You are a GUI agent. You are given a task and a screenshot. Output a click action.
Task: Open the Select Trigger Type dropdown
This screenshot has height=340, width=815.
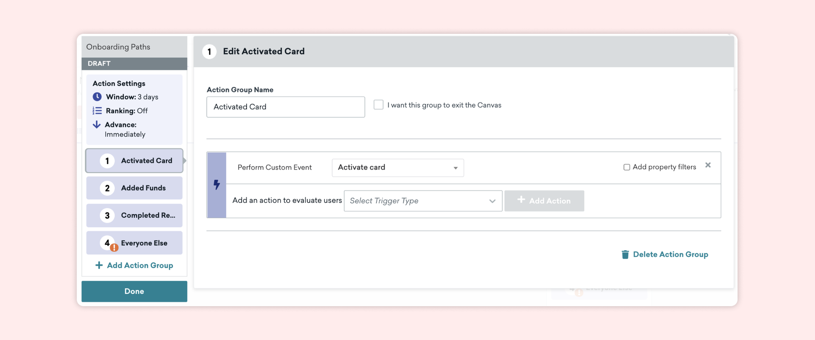point(423,201)
